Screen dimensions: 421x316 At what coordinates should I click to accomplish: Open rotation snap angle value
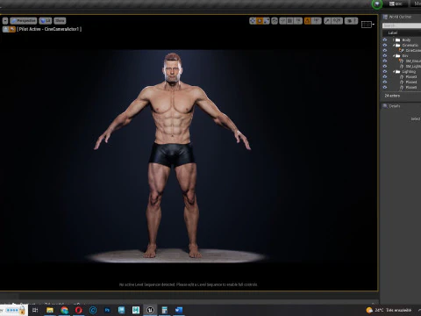316,21
